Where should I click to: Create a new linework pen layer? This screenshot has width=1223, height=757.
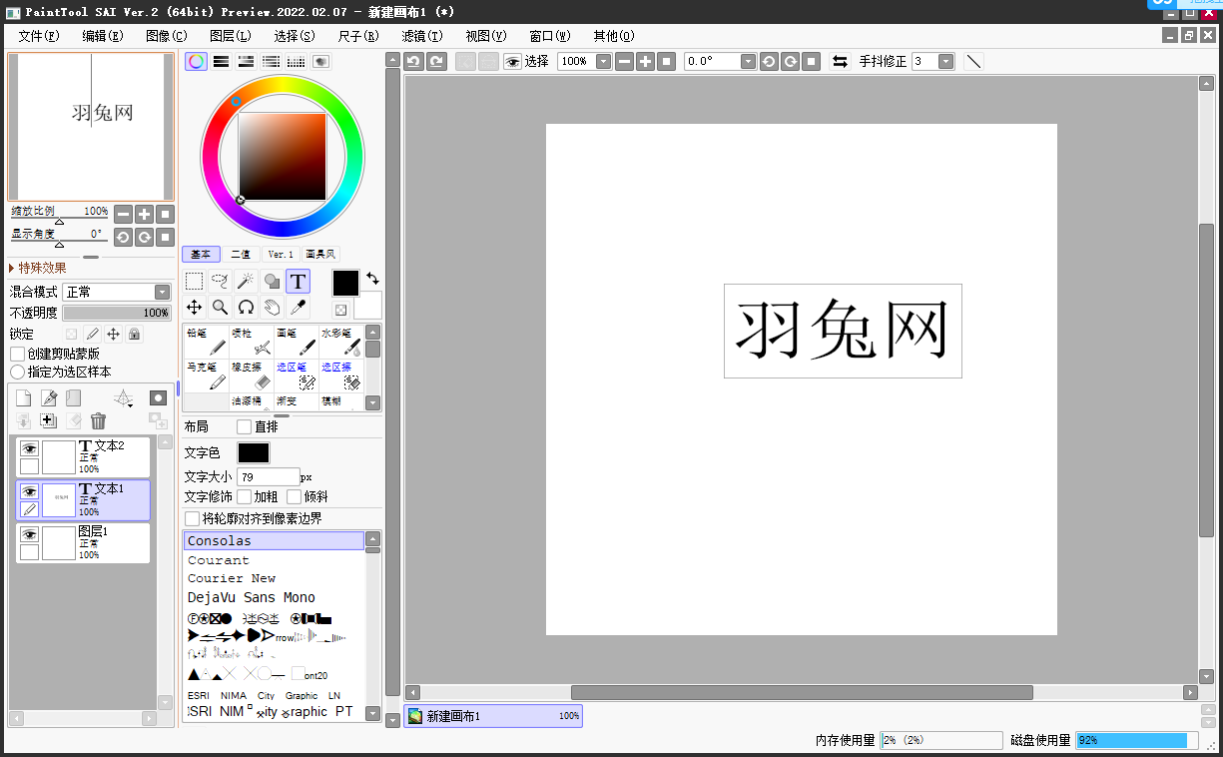(48, 398)
